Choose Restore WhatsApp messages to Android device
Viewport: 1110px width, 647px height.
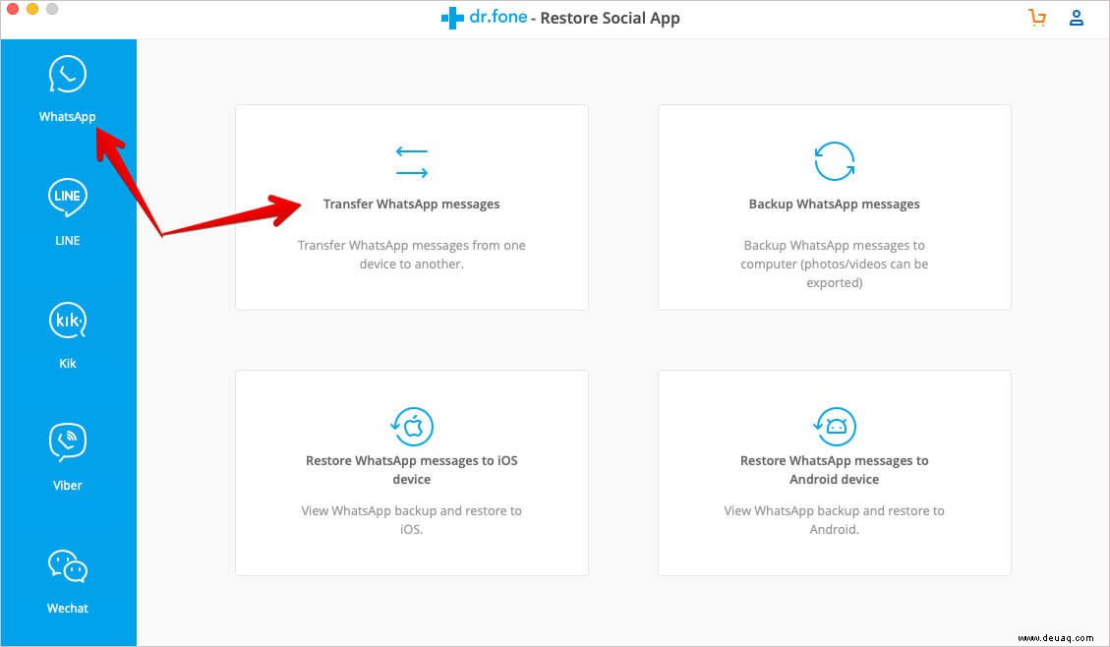point(834,469)
